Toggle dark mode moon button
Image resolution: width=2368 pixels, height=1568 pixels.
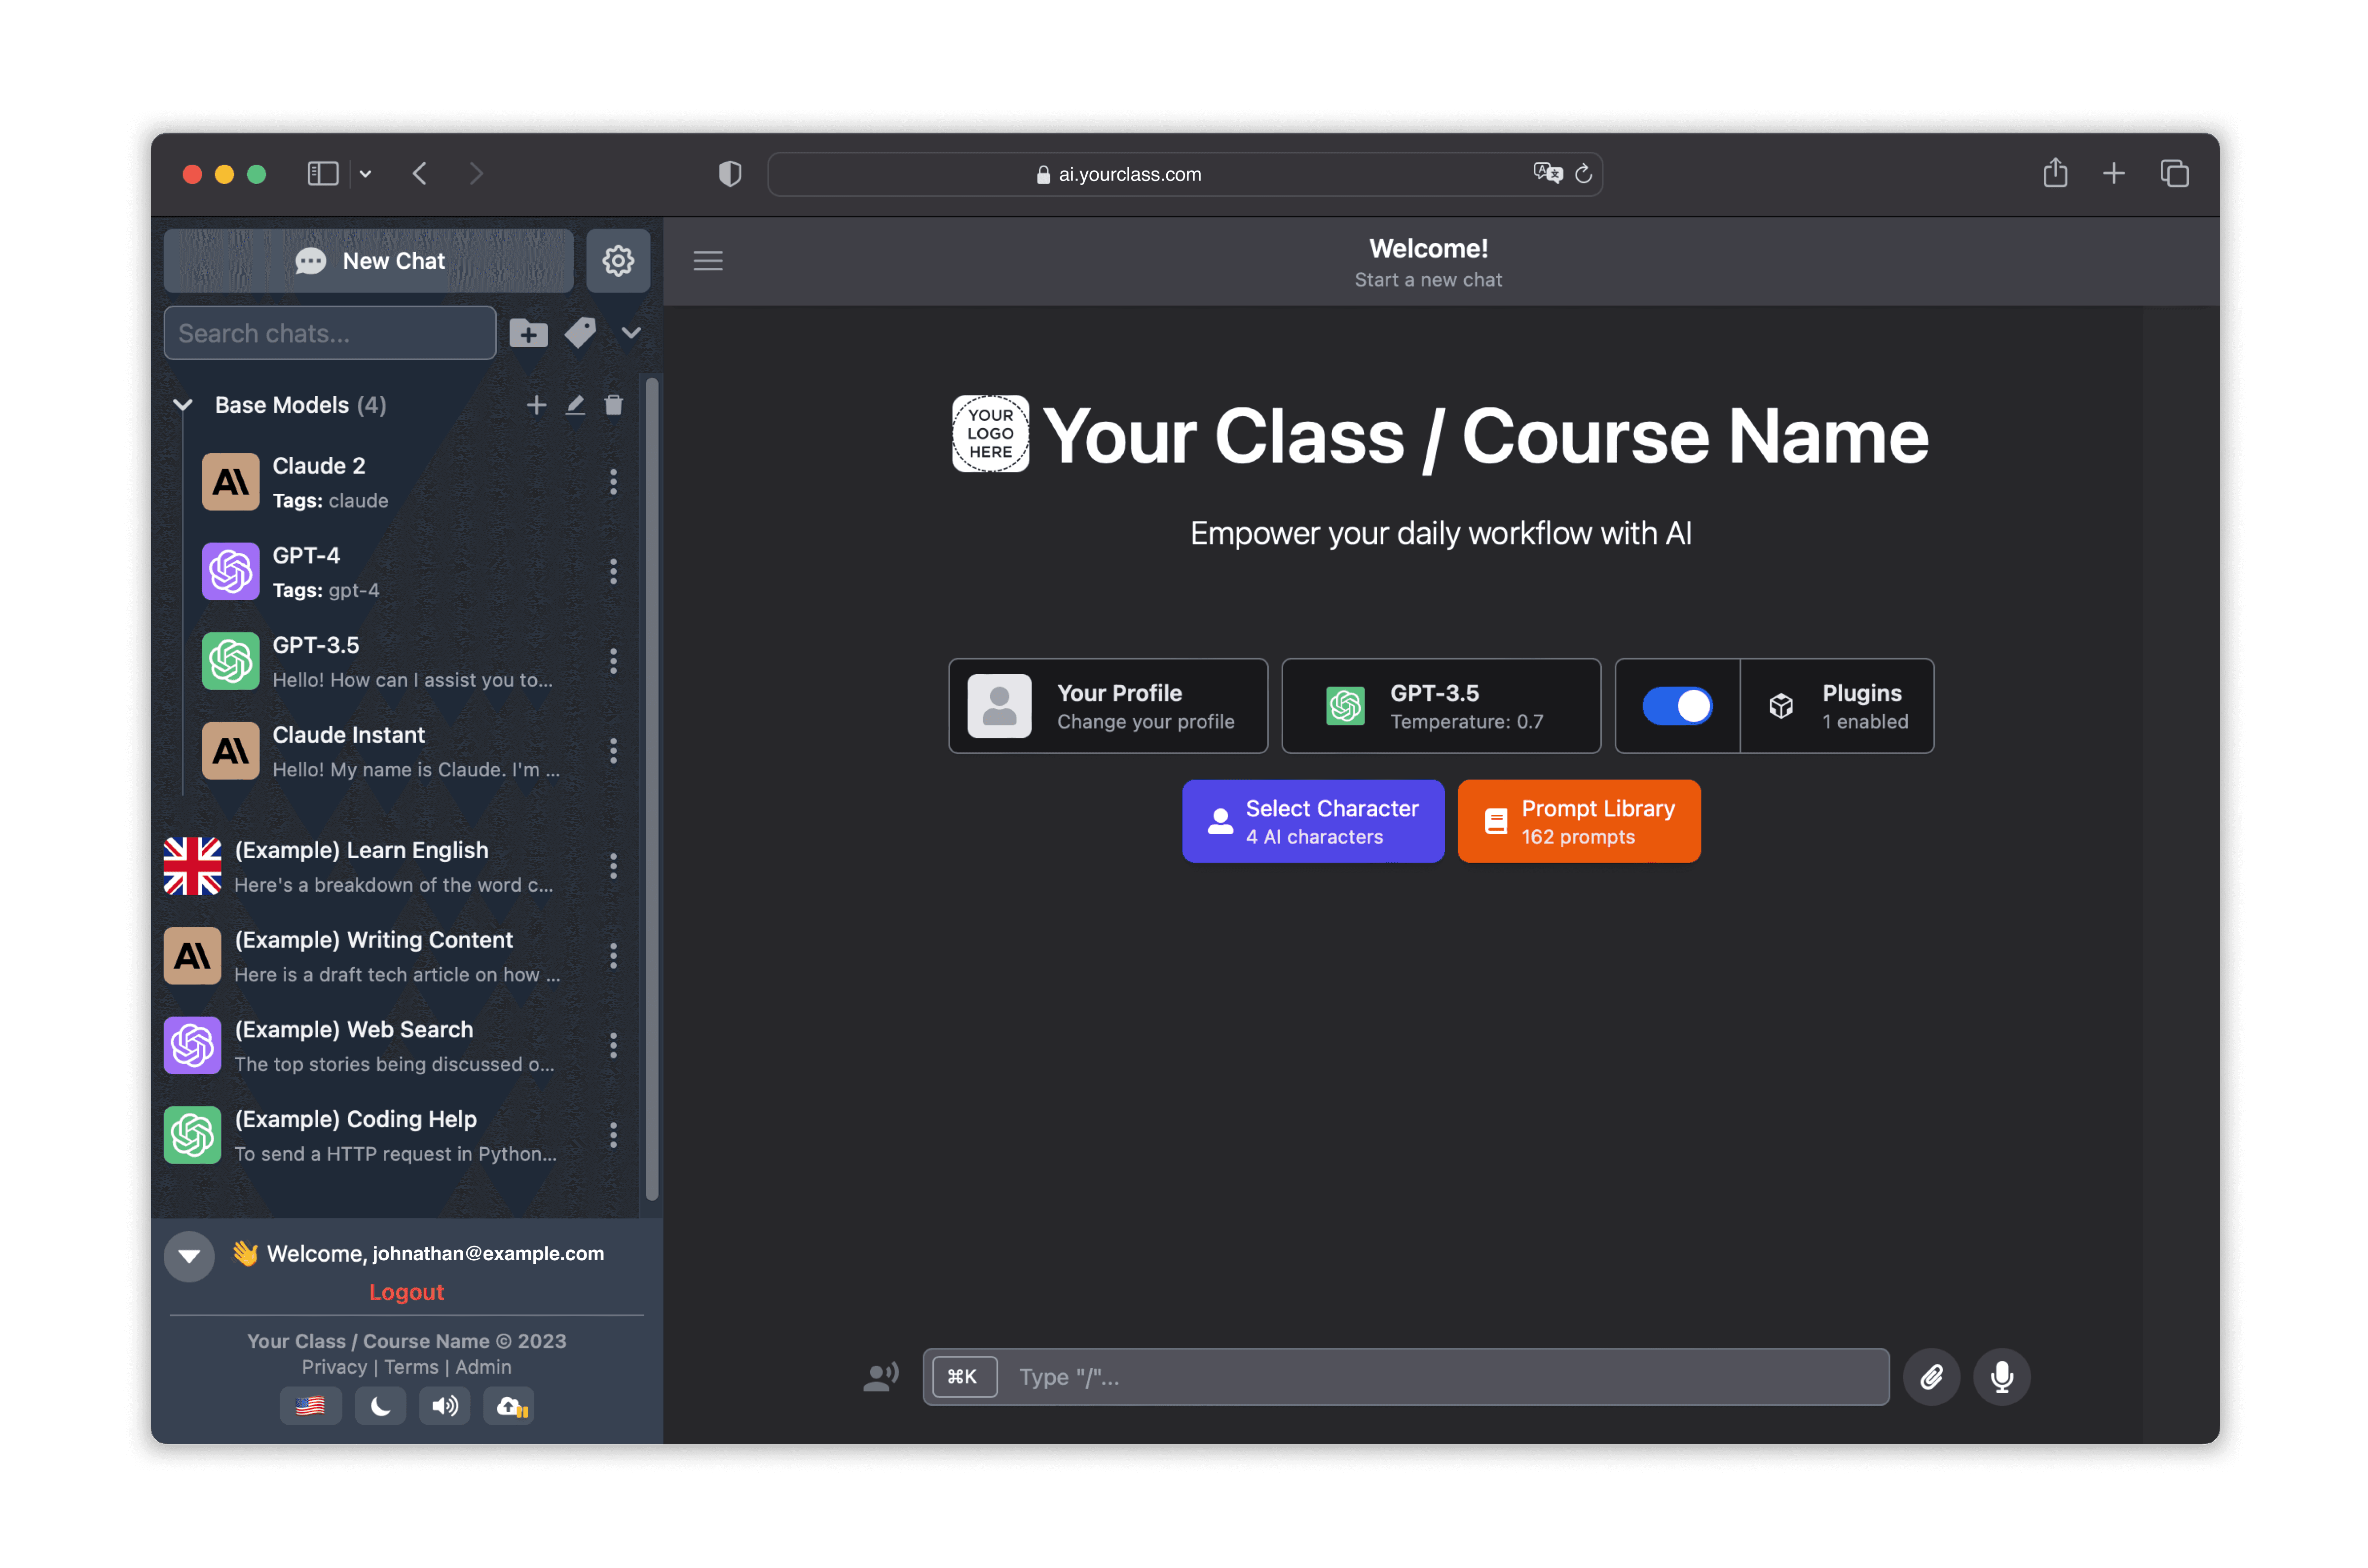[x=380, y=1406]
